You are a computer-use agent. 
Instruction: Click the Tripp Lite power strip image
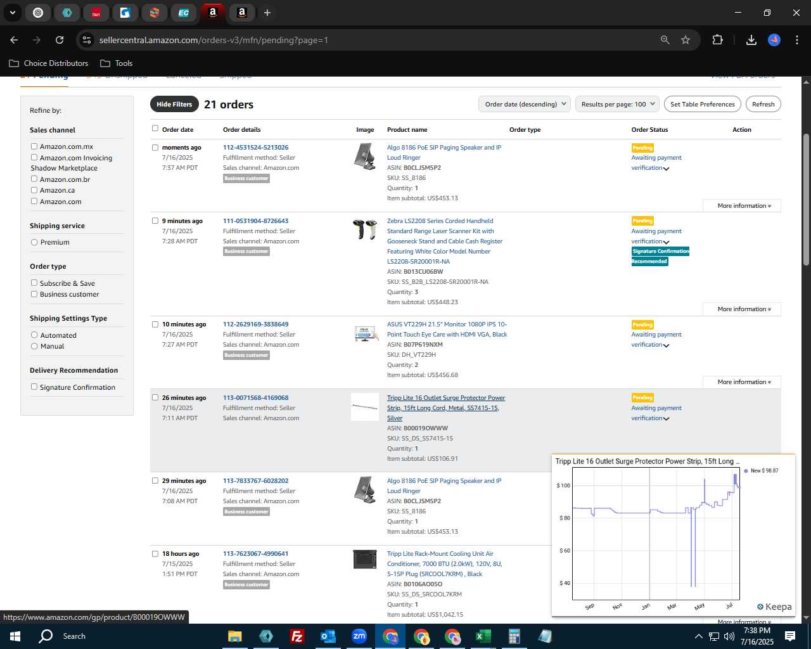(x=365, y=407)
